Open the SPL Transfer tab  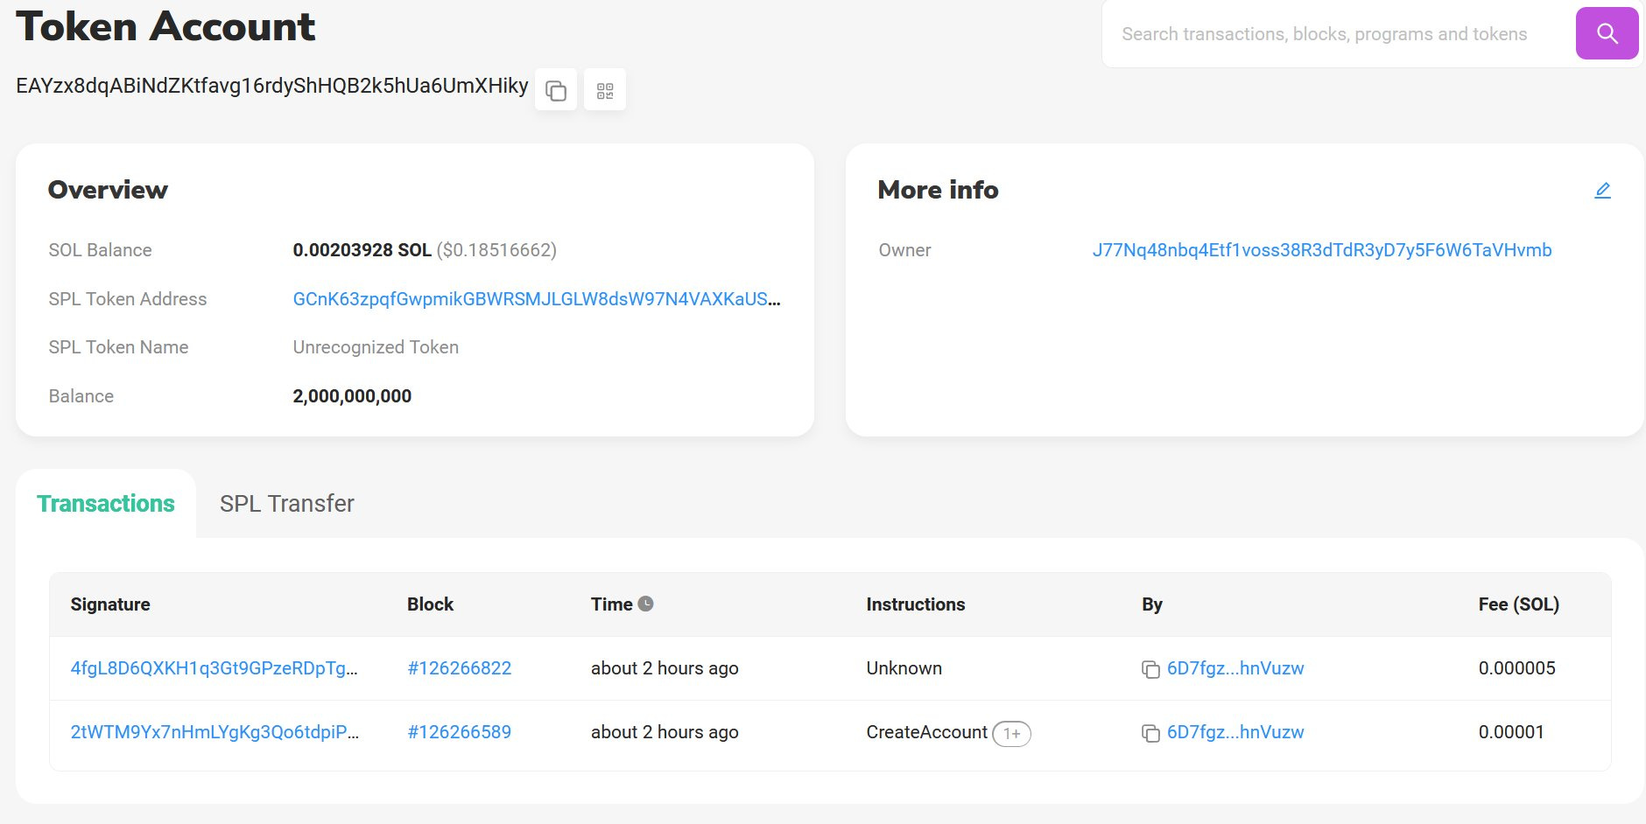pos(287,504)
